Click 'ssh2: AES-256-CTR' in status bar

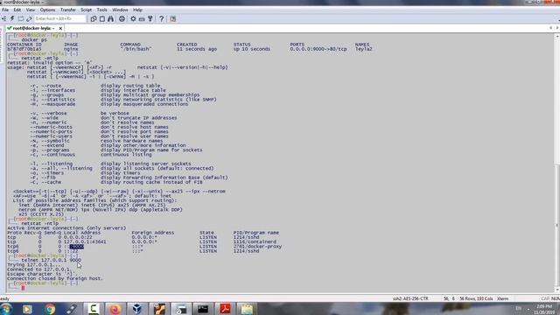point(410,298)
